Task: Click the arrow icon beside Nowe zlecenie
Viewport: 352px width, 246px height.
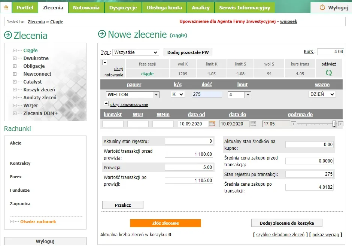Action: click(x=102, y=34)
